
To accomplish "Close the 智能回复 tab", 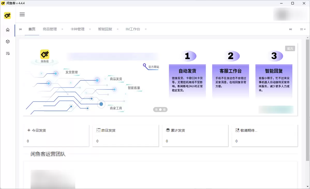I will pyautogui.click(x=118, y=29).
